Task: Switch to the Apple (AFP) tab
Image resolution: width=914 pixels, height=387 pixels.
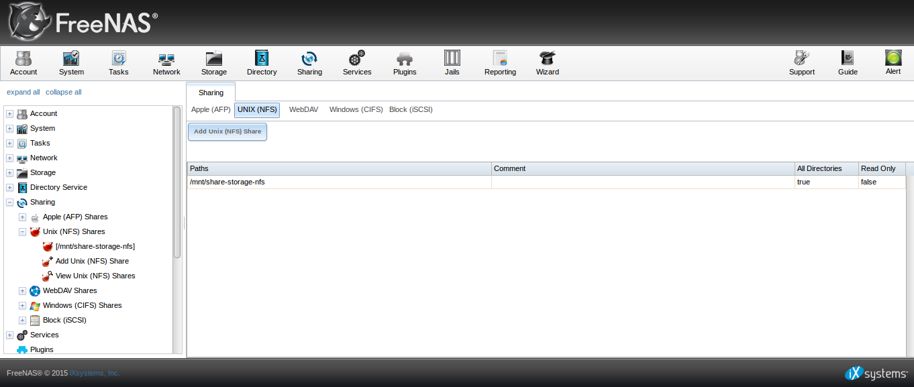Action: pos(211,109)
